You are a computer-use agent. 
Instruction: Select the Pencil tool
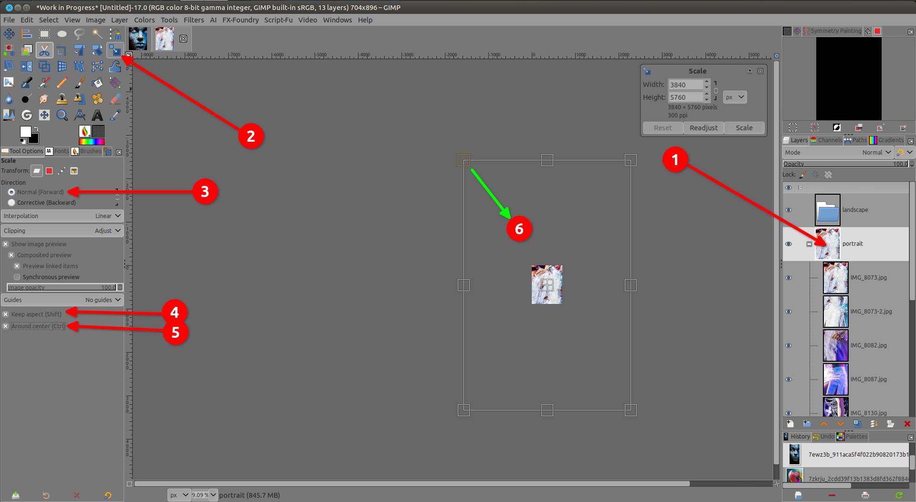point(62,83)
